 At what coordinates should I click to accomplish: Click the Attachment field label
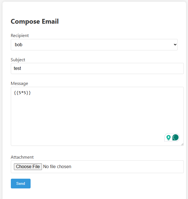point(22,157)
